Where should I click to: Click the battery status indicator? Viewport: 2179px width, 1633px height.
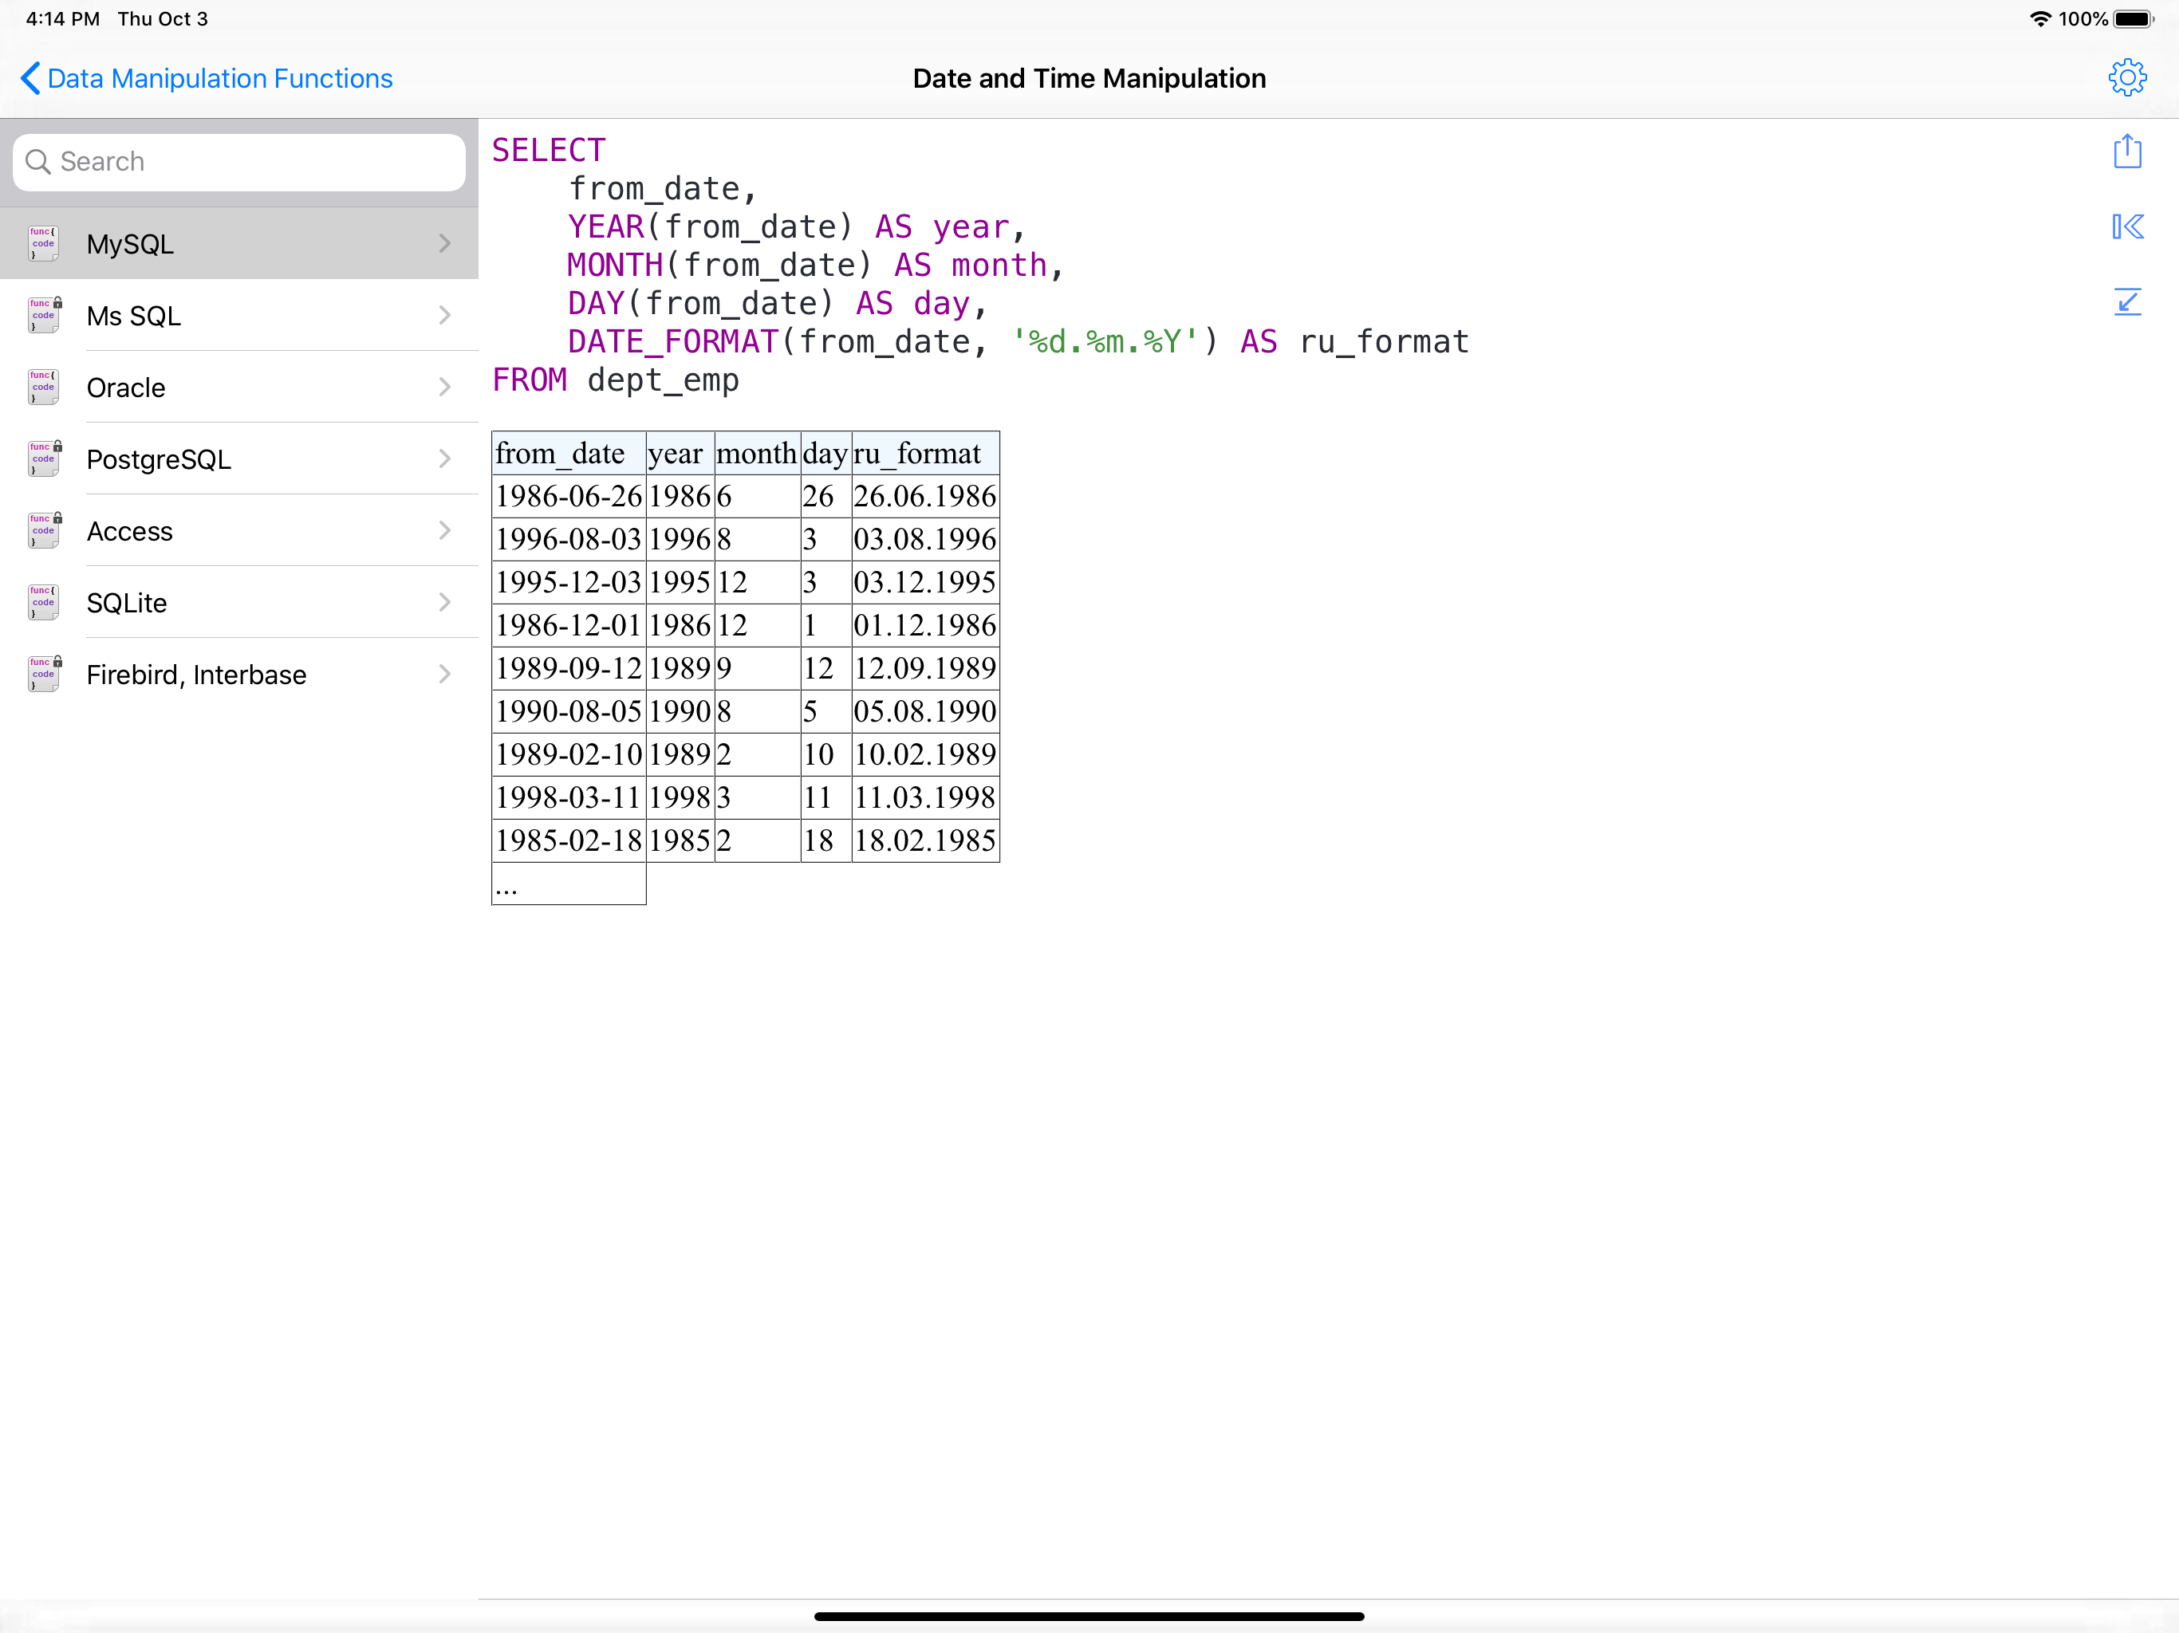[x=2133, y=18]
